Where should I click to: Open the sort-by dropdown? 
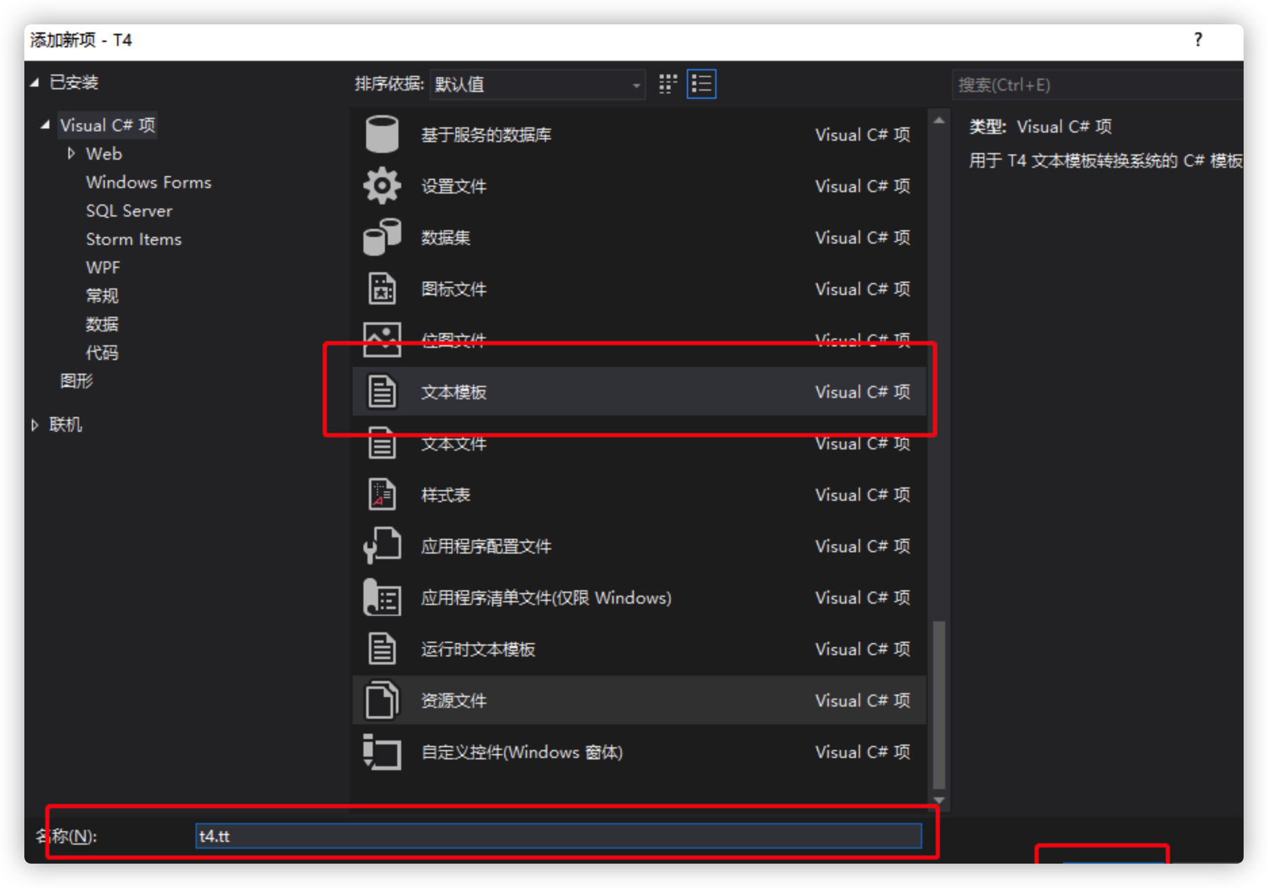(x=537, y=85)
